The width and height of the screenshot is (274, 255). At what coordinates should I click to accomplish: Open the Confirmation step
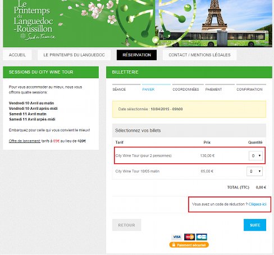(x=249, y=90)
